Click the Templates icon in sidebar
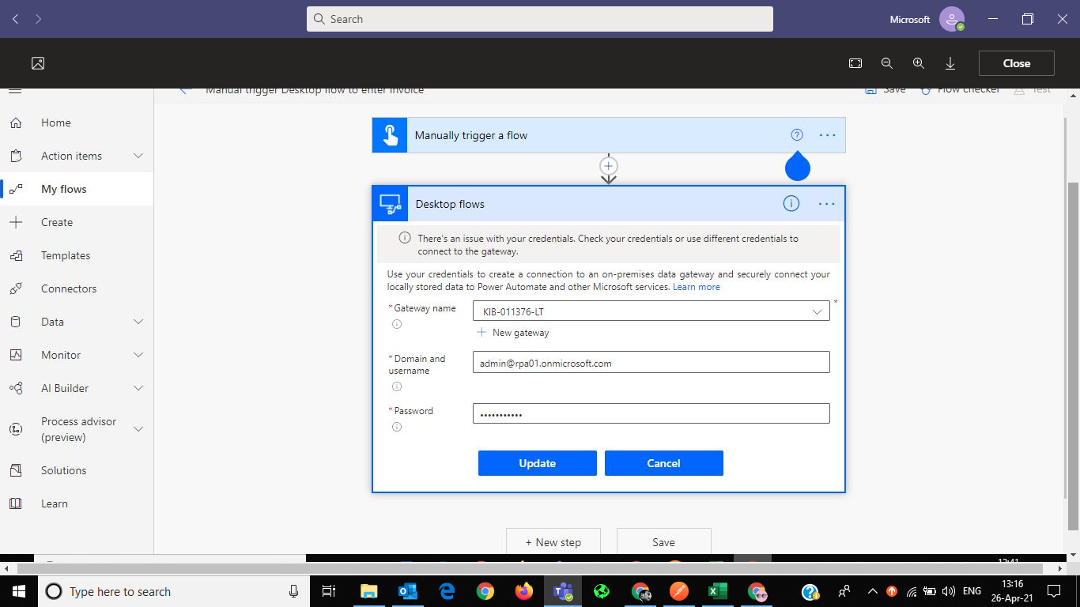This screenshot has width=1080, height=607. 15,255
